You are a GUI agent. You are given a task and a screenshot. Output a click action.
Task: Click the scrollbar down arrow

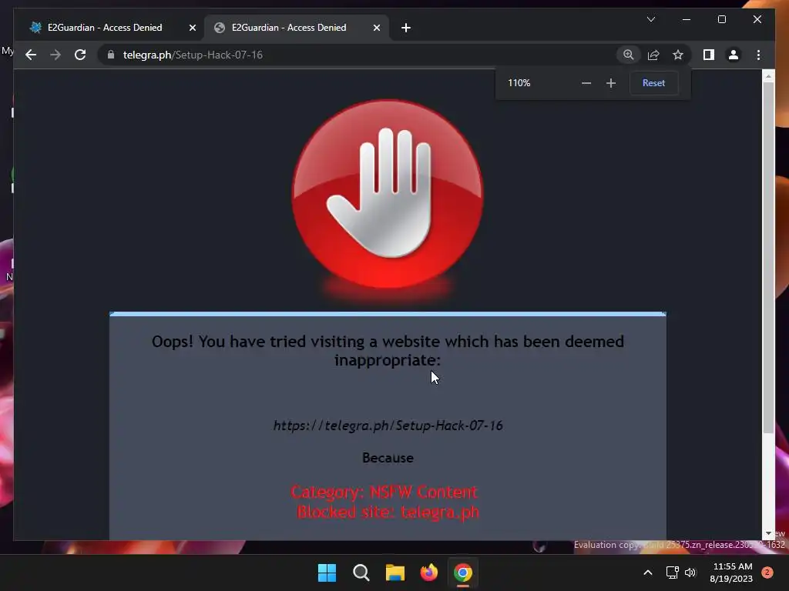[768, 533]
